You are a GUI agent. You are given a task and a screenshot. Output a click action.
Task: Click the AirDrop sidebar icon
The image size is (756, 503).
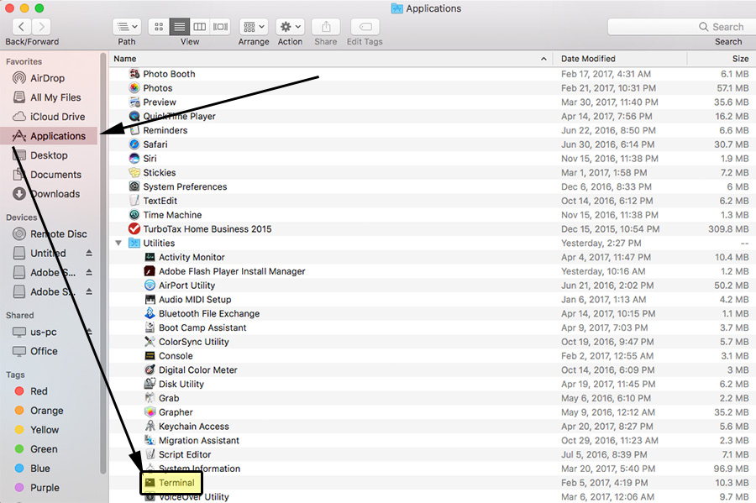tap(18, 78)
